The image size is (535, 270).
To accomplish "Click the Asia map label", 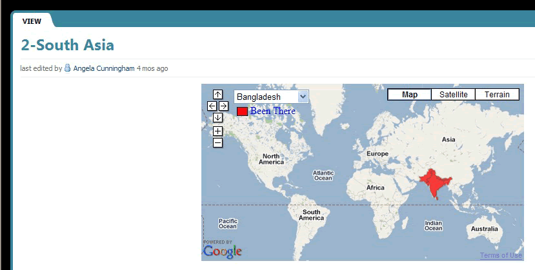I will [449, 139].
